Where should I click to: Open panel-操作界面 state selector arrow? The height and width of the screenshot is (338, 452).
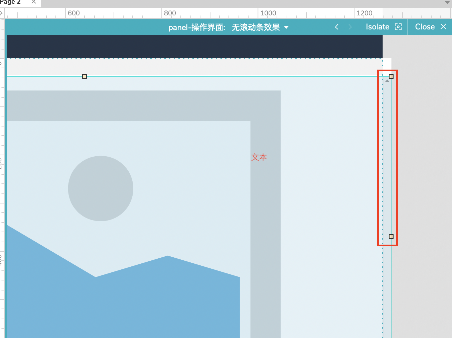click(x=287, y=27)
